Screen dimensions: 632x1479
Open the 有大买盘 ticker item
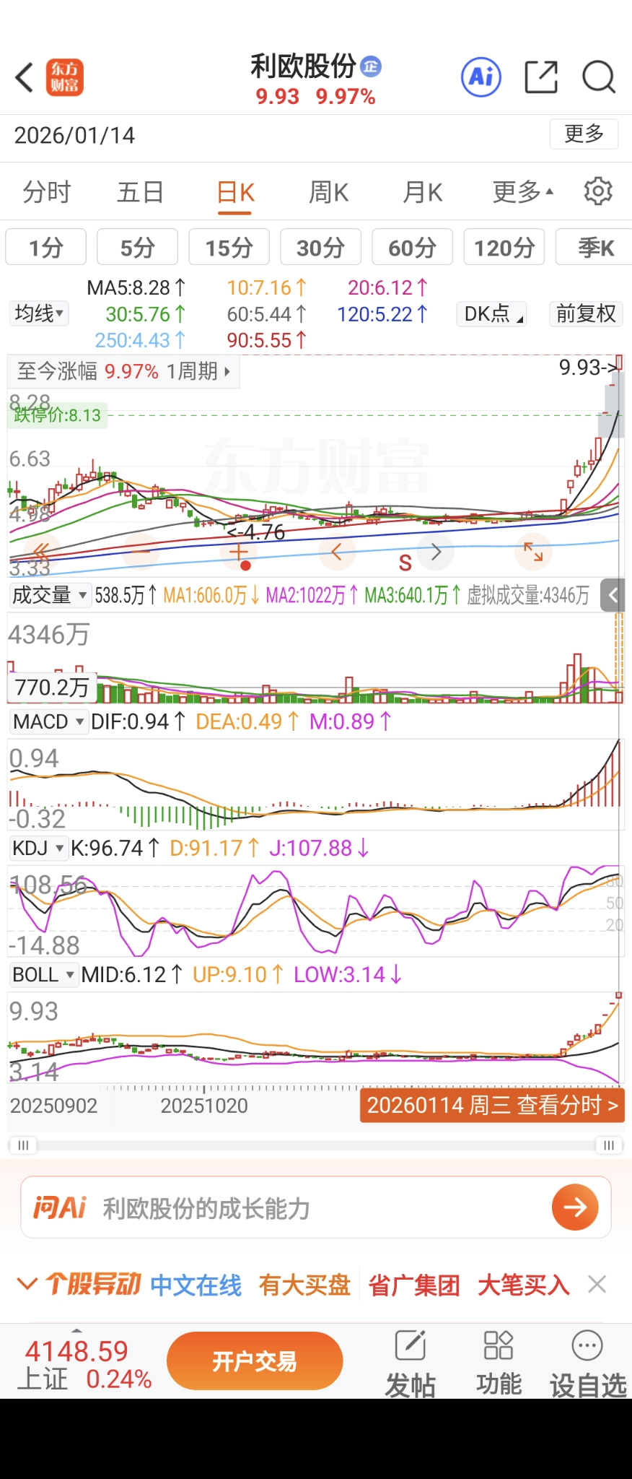point(304,1285)
